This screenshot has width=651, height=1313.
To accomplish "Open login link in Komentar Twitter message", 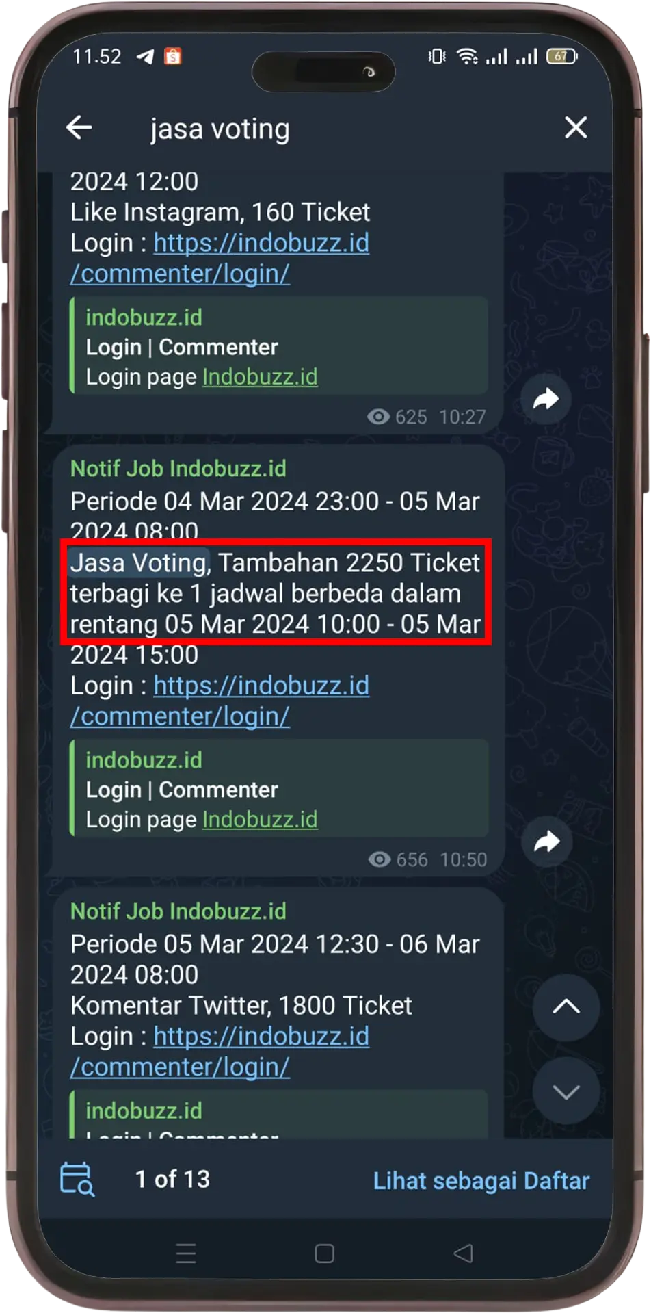I will coord(220,1051).
